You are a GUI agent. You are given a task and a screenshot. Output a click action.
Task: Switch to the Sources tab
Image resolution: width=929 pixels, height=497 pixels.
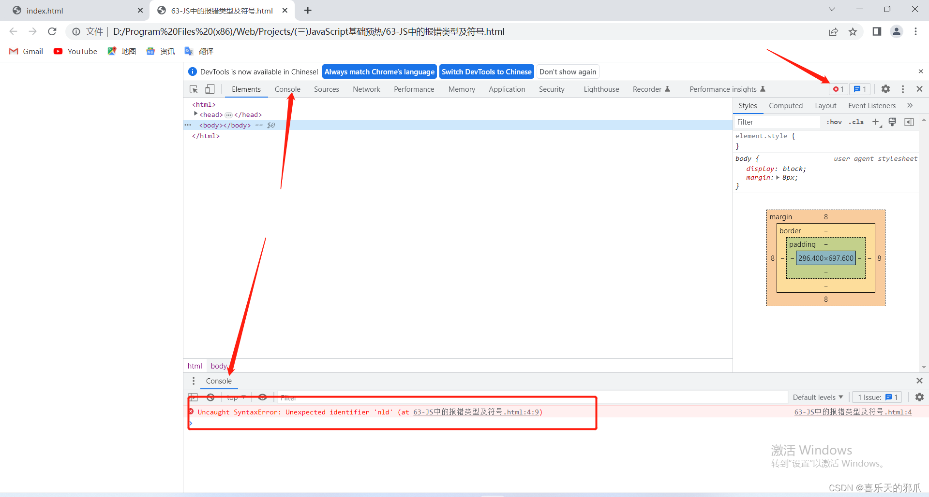click(327, 89)
